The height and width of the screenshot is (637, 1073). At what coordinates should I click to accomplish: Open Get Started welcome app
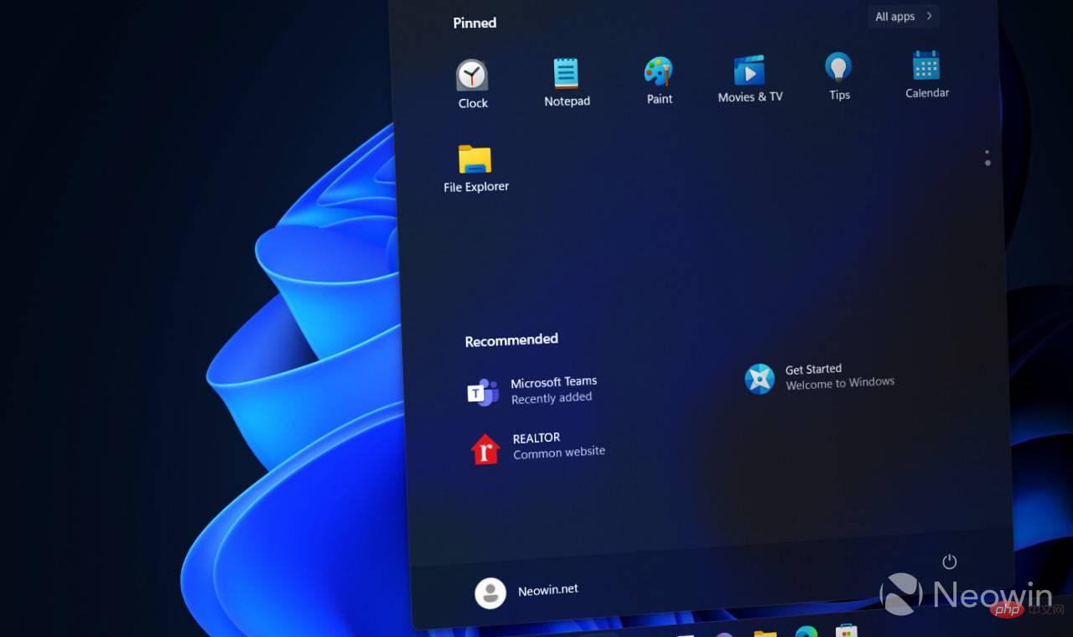(x=819, y=378)
